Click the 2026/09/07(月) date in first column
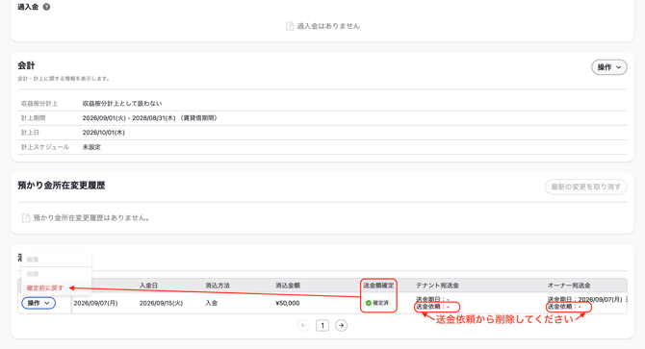Viewport: 645px width, 349px height. click(x=95, y=303)
